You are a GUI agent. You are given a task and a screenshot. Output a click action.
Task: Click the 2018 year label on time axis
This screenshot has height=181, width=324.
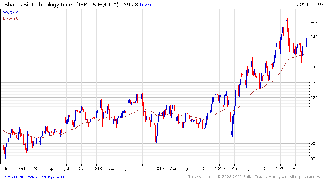[97, 168]
